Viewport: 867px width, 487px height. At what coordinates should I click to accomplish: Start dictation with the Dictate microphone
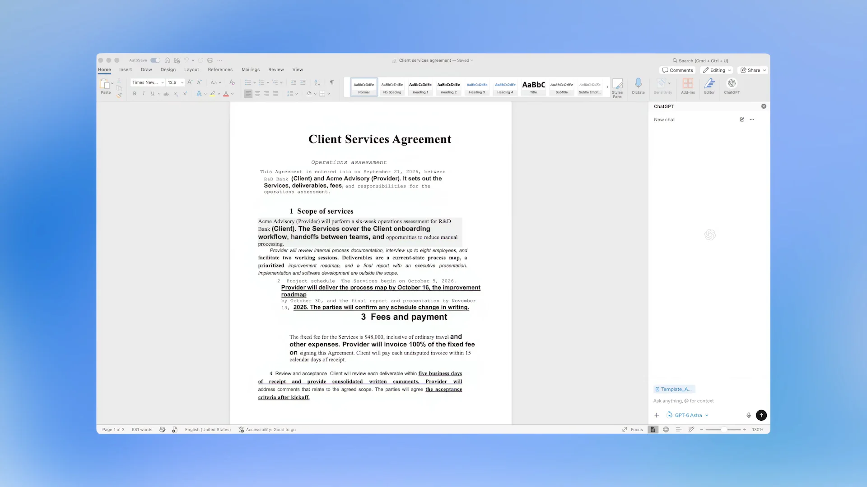638,86
